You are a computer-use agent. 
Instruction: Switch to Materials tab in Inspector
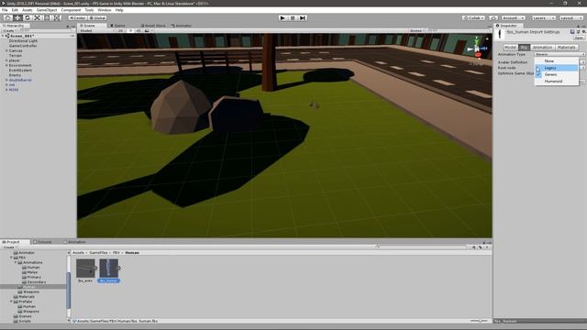pos(566,47)
